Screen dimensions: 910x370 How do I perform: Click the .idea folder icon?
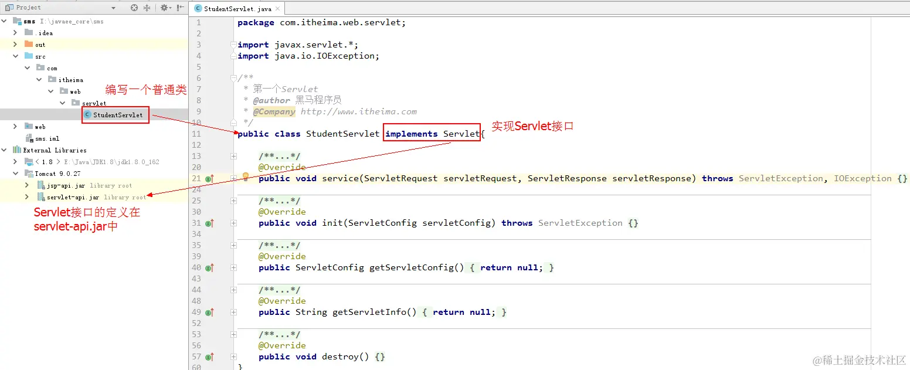(29, 32)
